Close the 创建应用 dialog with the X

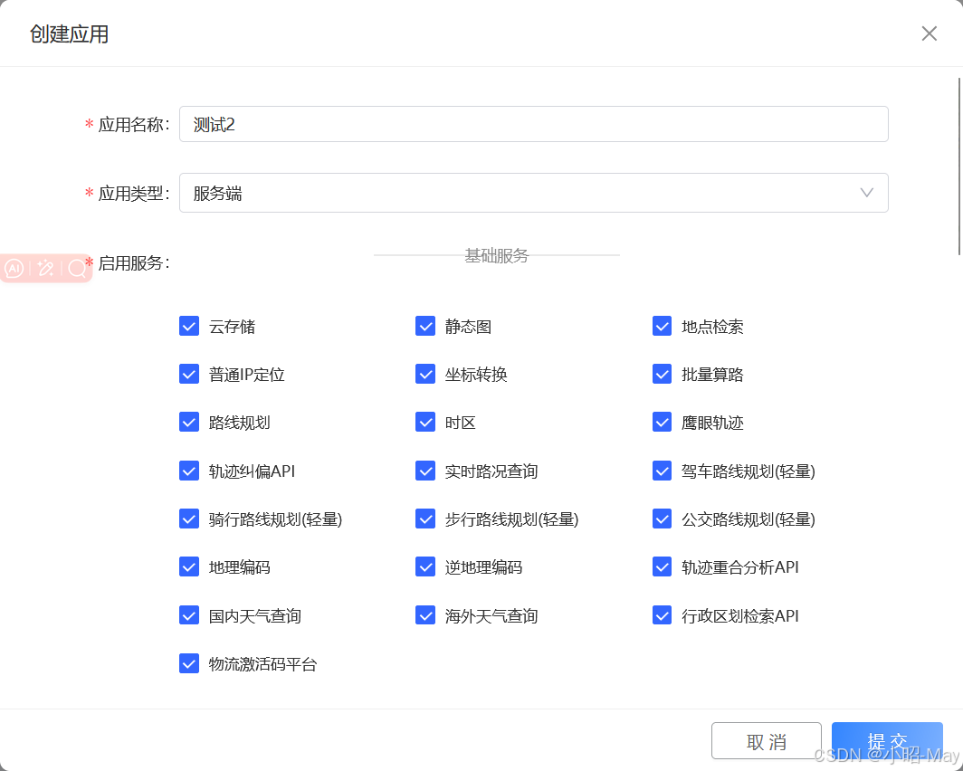[930, 33]
